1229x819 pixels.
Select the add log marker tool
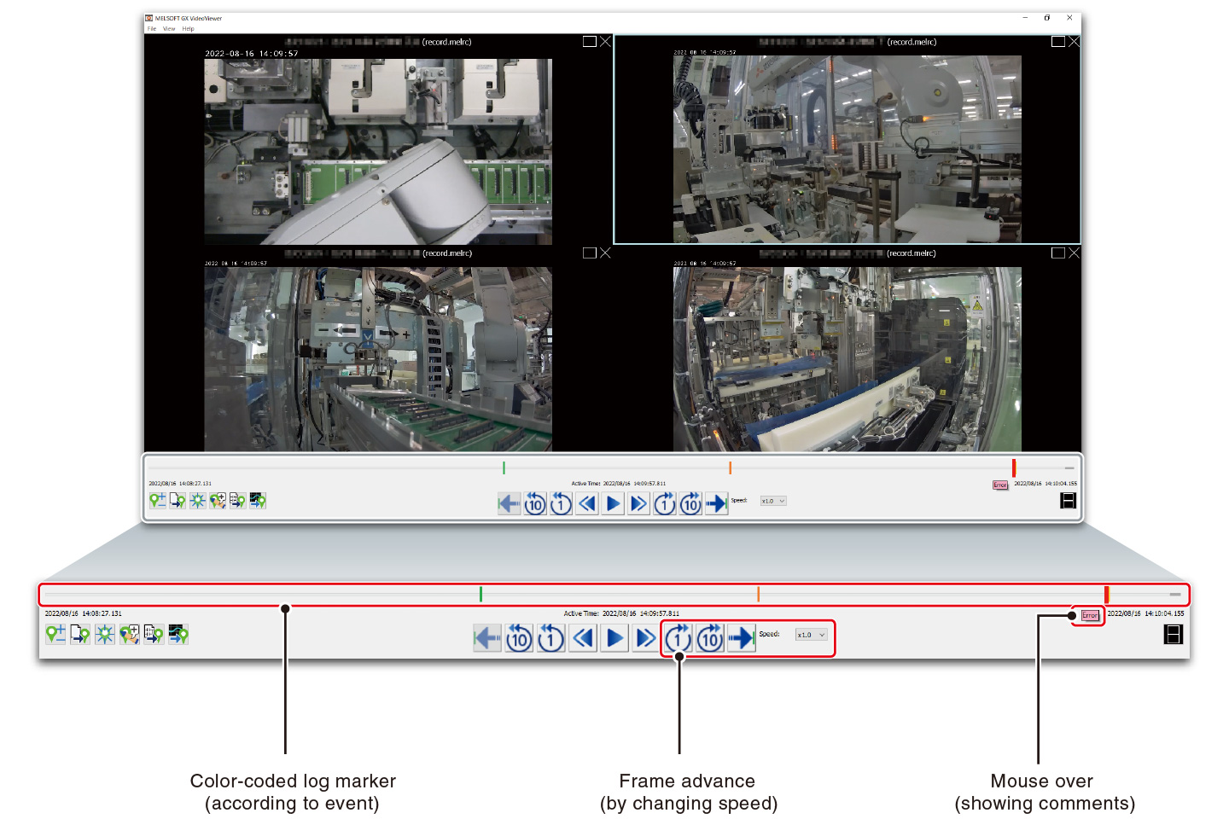55,635
